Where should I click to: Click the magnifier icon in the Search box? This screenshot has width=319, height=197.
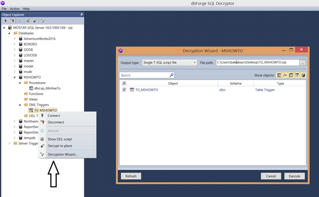coord(171,75)
